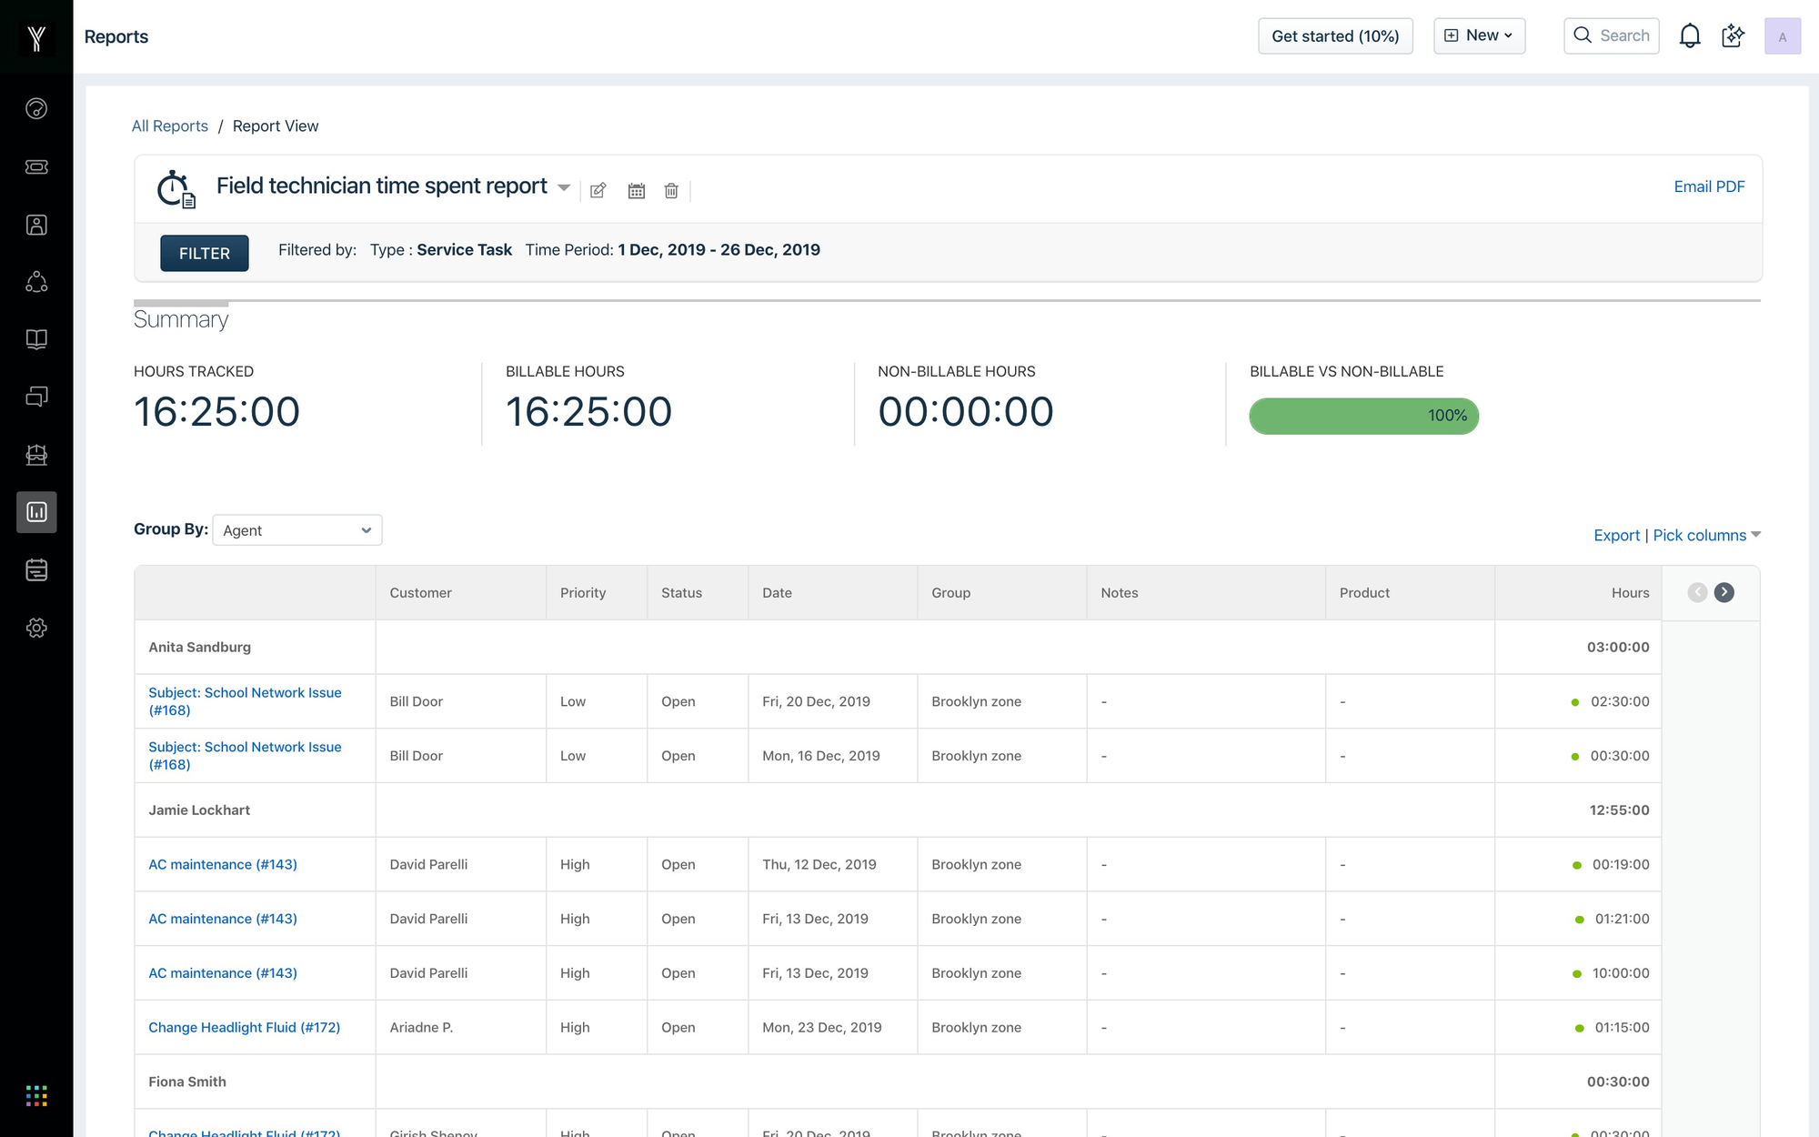Open the Solutions book icon in sidebar
This screenshot has height=1137, width=1819.
36,339
